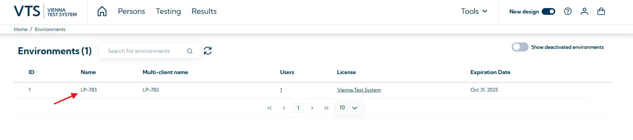Toggle the New design switch
633x140 pixels.
pos(548,11)
